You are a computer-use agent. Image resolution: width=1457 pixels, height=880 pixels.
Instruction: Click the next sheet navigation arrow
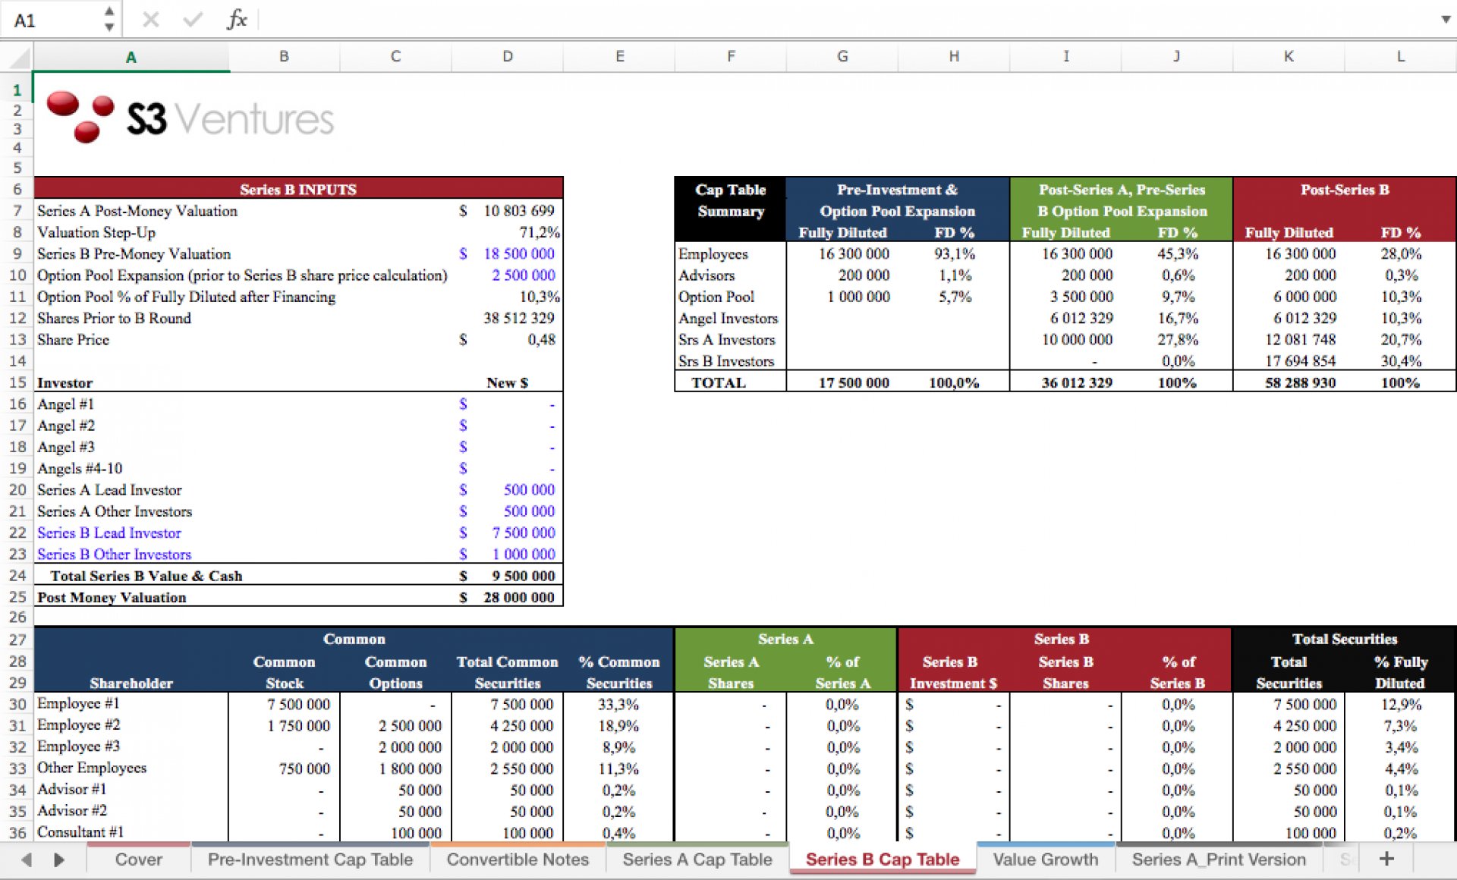tap(59, 860)
